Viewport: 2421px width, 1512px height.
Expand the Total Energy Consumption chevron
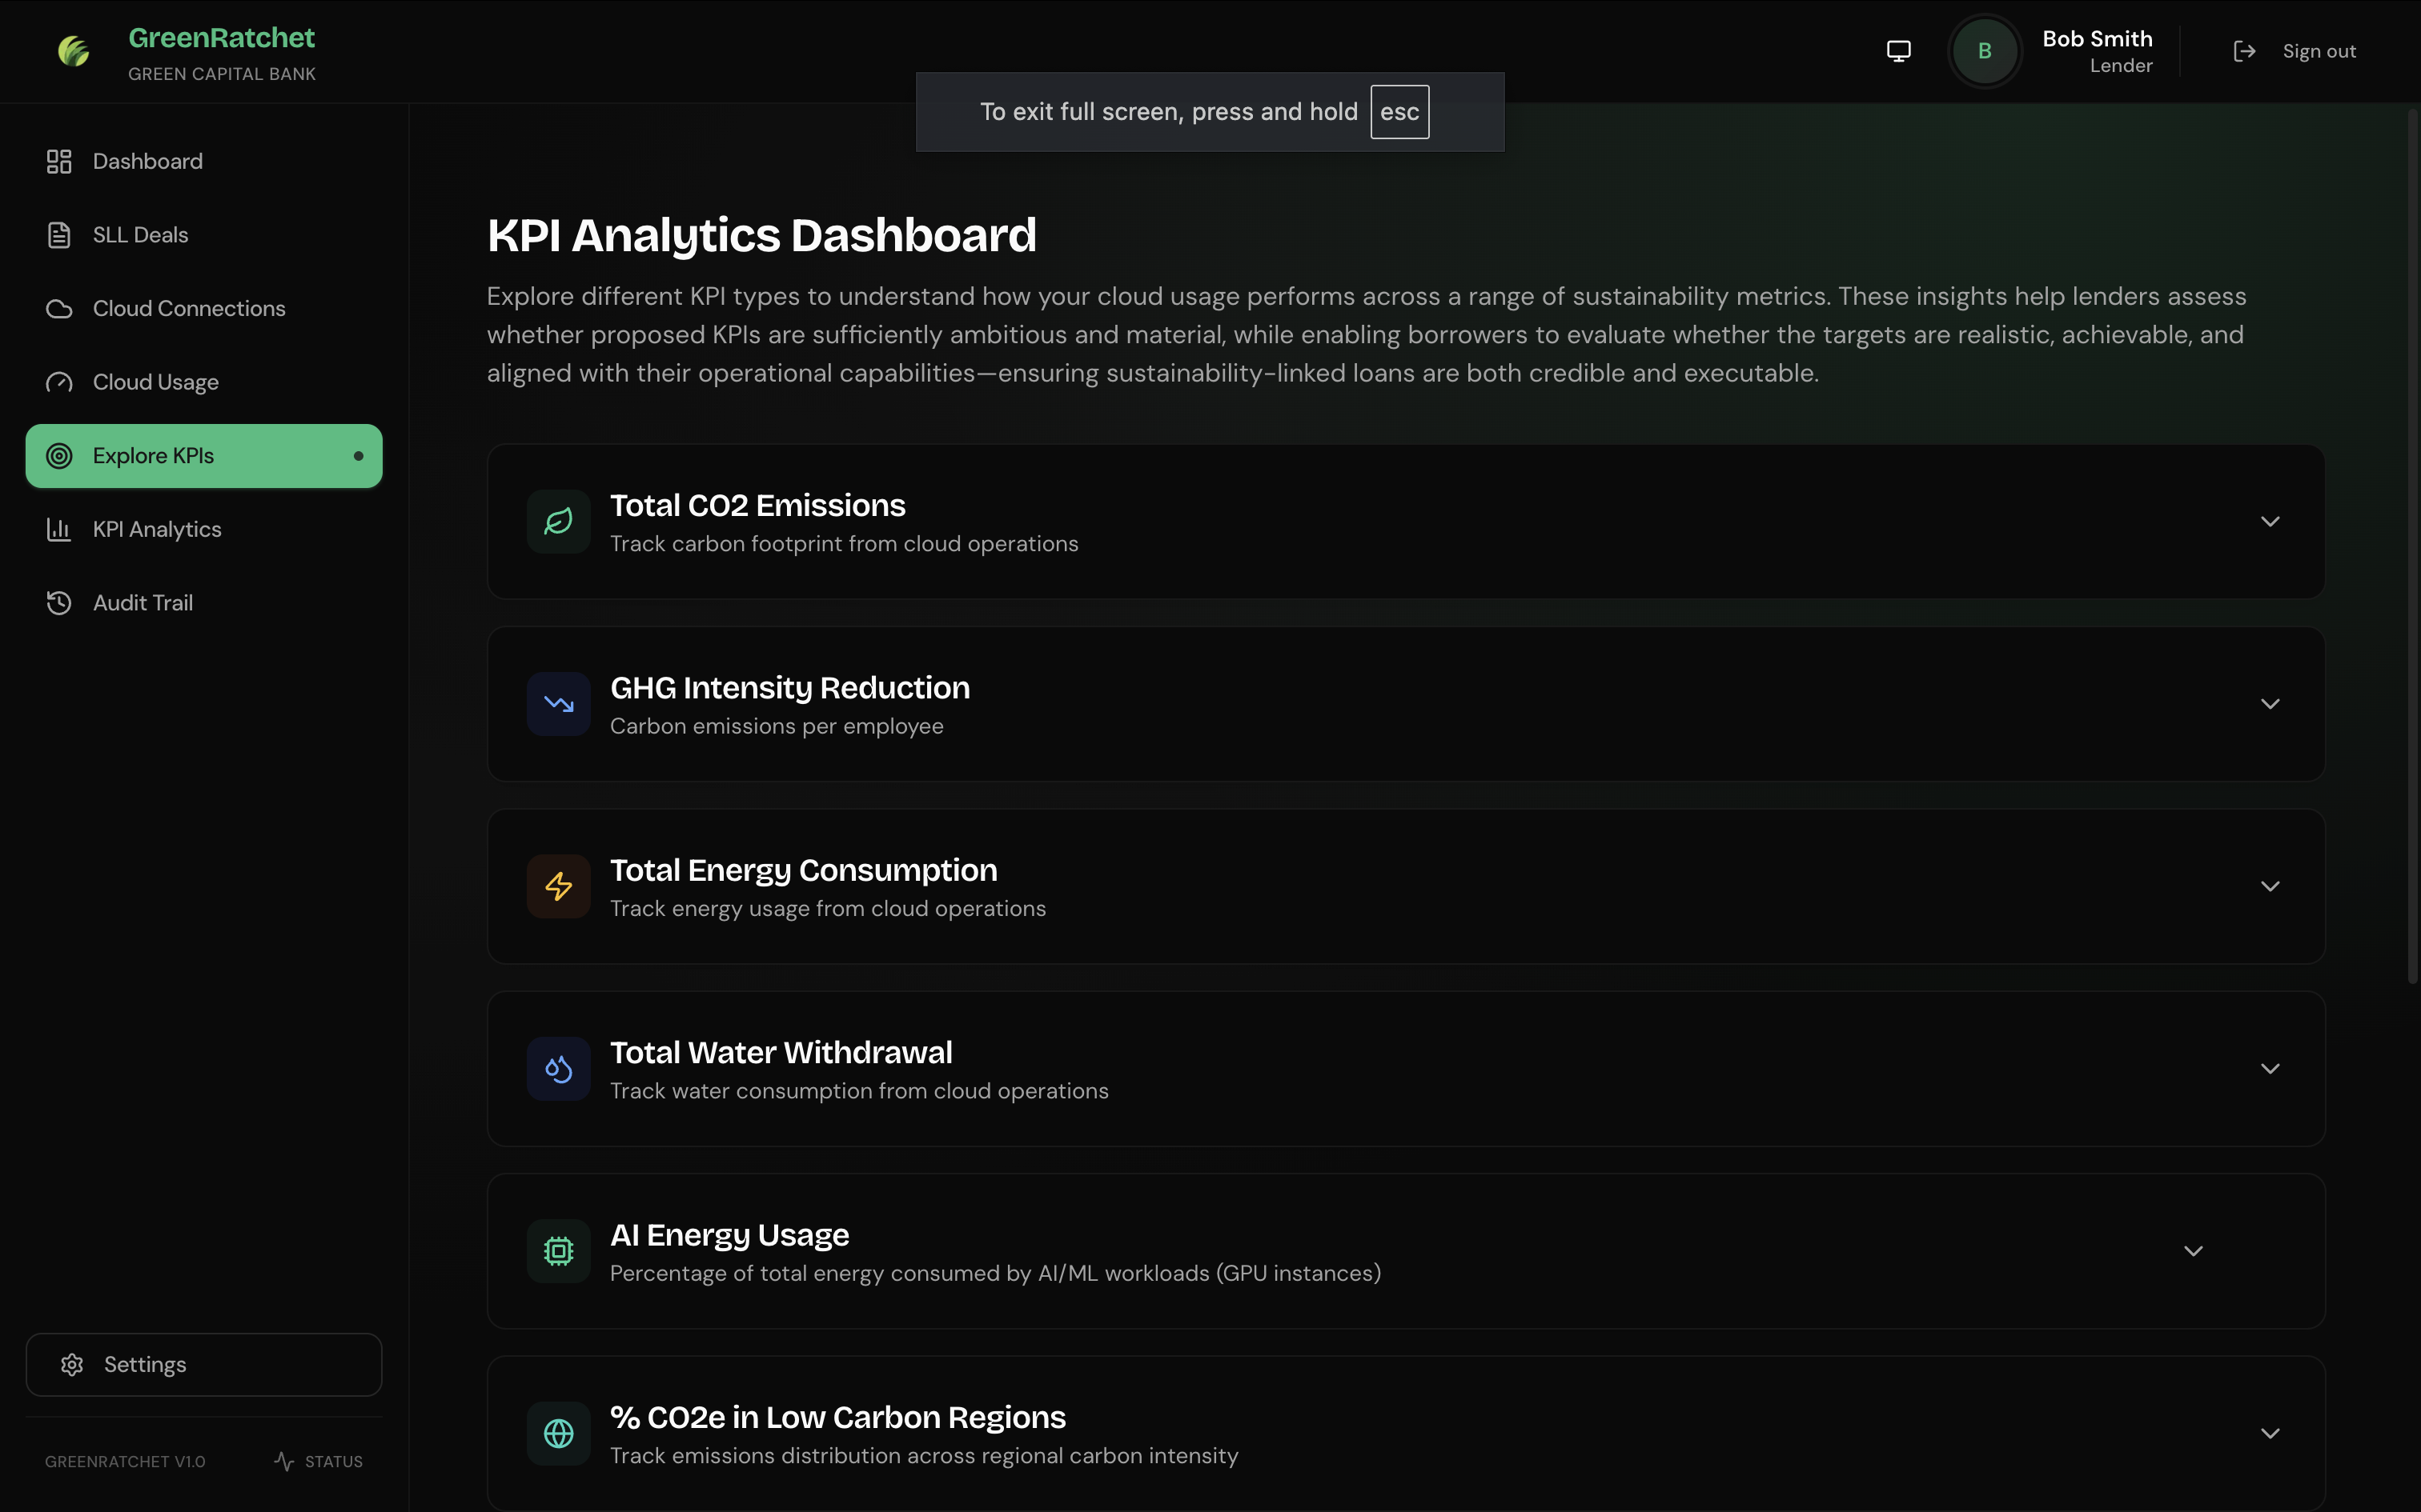click(x=2270, y=886)
